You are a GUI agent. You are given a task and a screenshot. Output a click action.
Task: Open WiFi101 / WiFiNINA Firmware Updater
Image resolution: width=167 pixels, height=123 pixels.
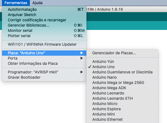[44, 44]
